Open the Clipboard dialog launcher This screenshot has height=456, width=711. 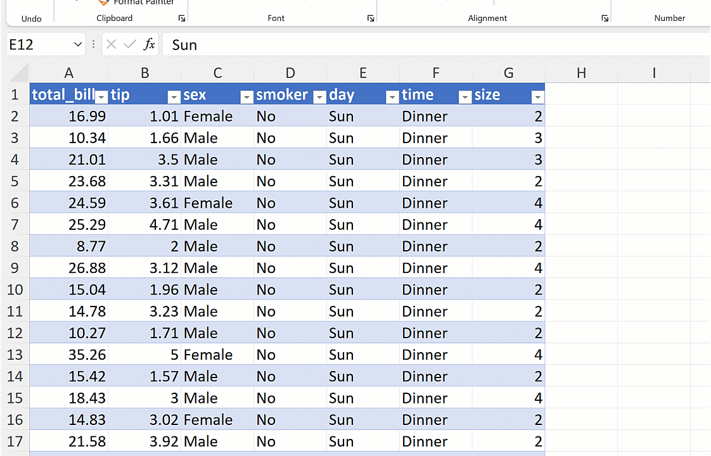point(182,19)
